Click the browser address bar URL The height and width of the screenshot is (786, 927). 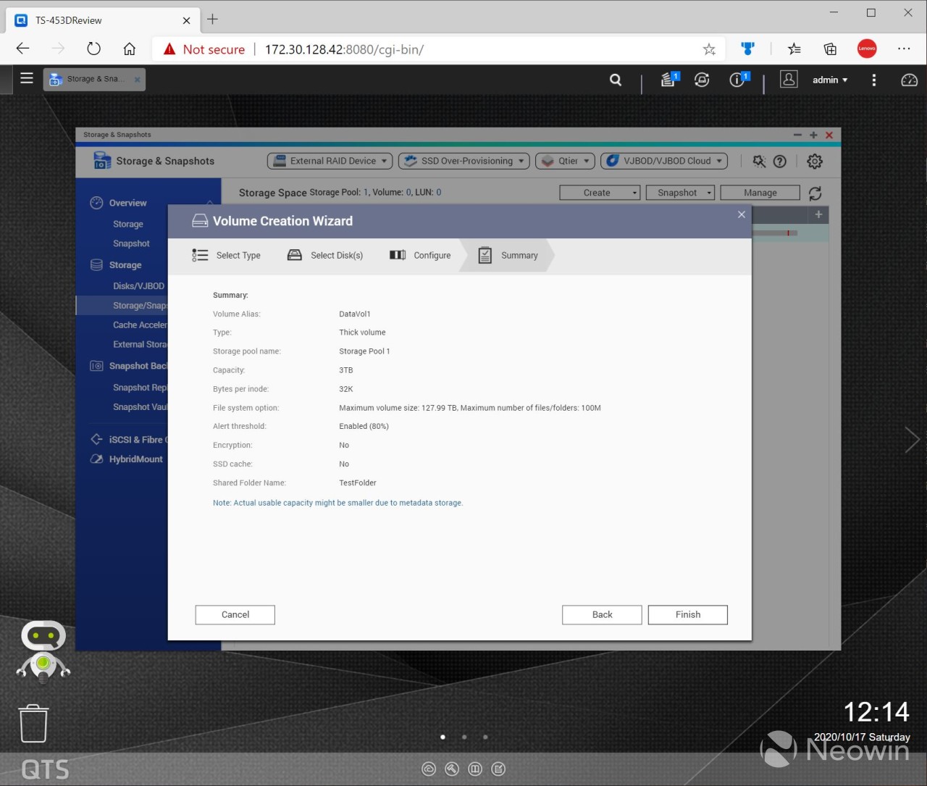tap(344, 49)
